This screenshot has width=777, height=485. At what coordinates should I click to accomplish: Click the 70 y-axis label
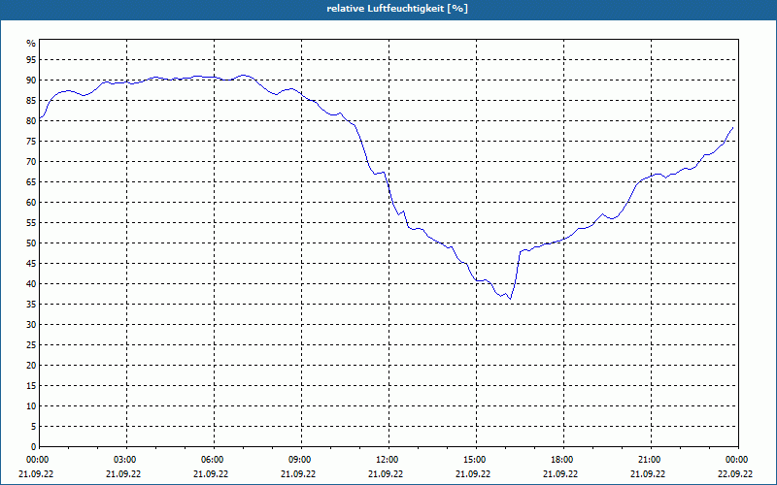(x=31, y=162)
